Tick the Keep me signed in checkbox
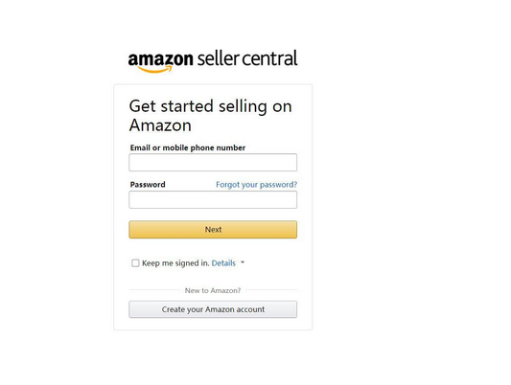 tap(135, 263)
